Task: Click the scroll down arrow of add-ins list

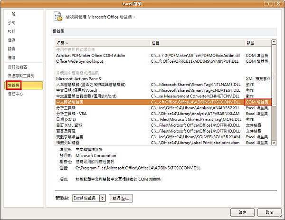Action: coord(274,143)
